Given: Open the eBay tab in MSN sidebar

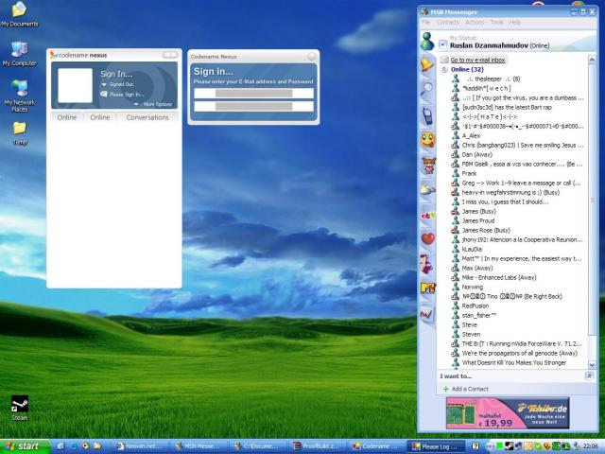Looking at the screenshot, I should (x=428, y=216).
